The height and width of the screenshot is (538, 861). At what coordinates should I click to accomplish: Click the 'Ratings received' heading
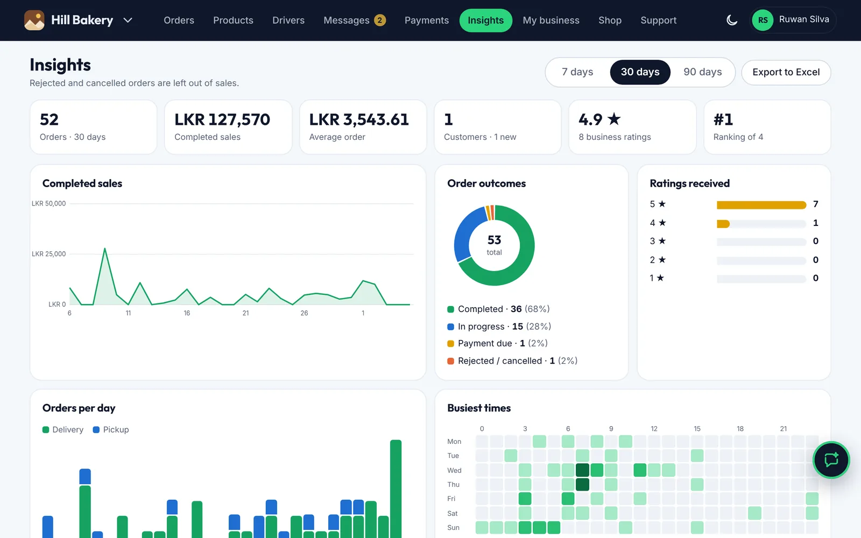click(x=689, y=183)
